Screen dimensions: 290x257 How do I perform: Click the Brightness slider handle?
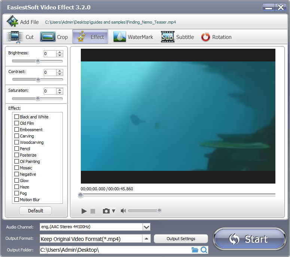(x=38, y=61)
